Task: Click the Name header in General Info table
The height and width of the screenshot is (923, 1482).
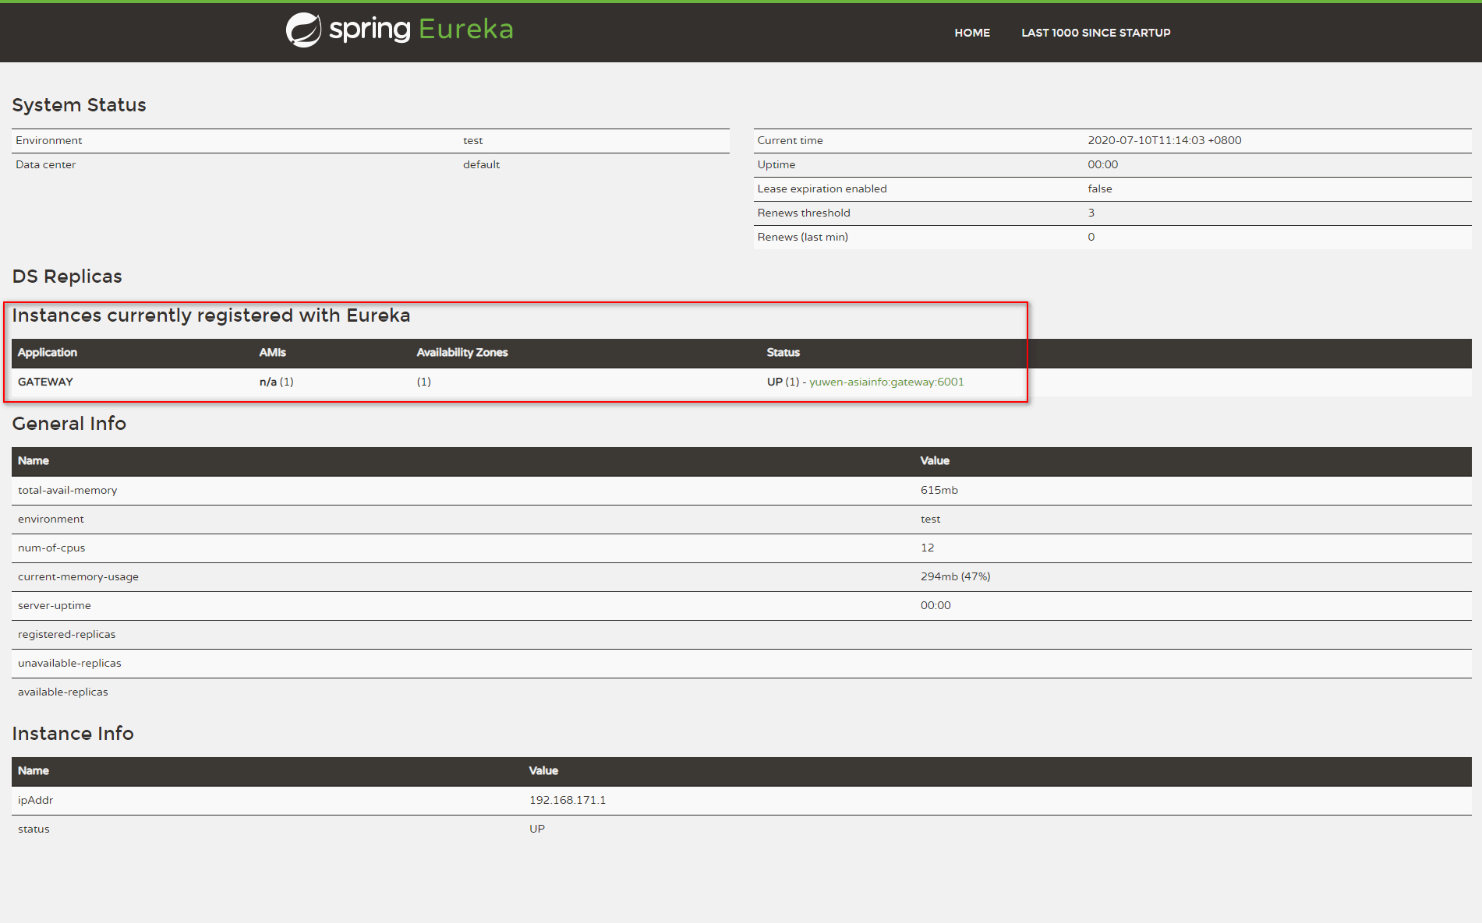Action: pos(34,460)
